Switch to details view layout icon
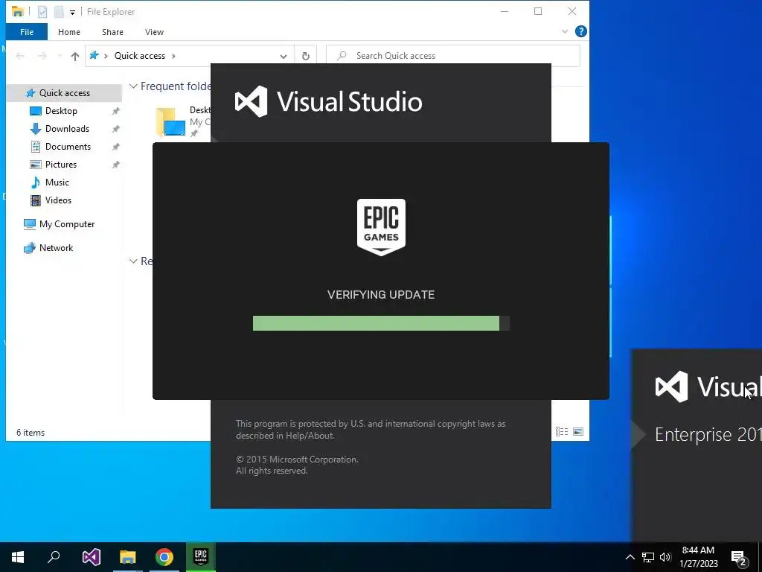The height and width of the screenshot is (572, 762). [562, 432]
